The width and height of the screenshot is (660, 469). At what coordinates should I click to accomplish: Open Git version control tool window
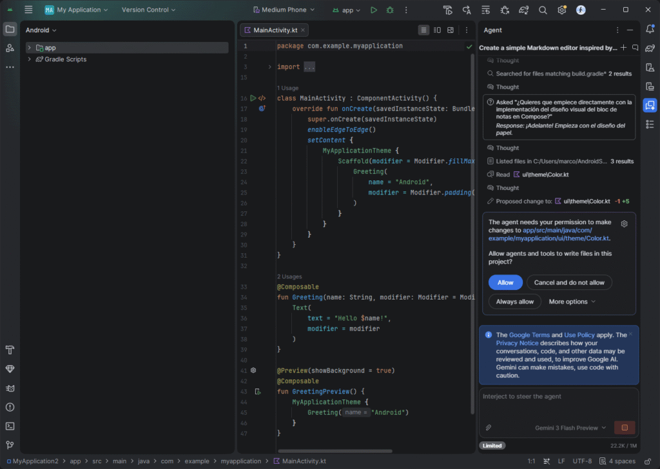pyautogui.click(x=10, y=445)
